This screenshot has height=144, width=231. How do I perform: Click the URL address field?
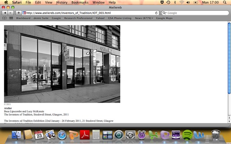click(90, 13)
